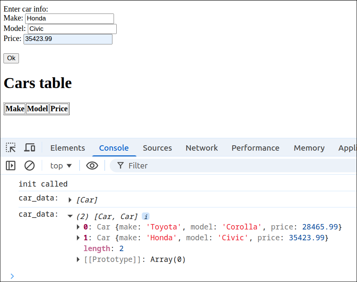Collapse the expanded (2) [Car, Car] array

pyautogui.click(x=70, y=216)
